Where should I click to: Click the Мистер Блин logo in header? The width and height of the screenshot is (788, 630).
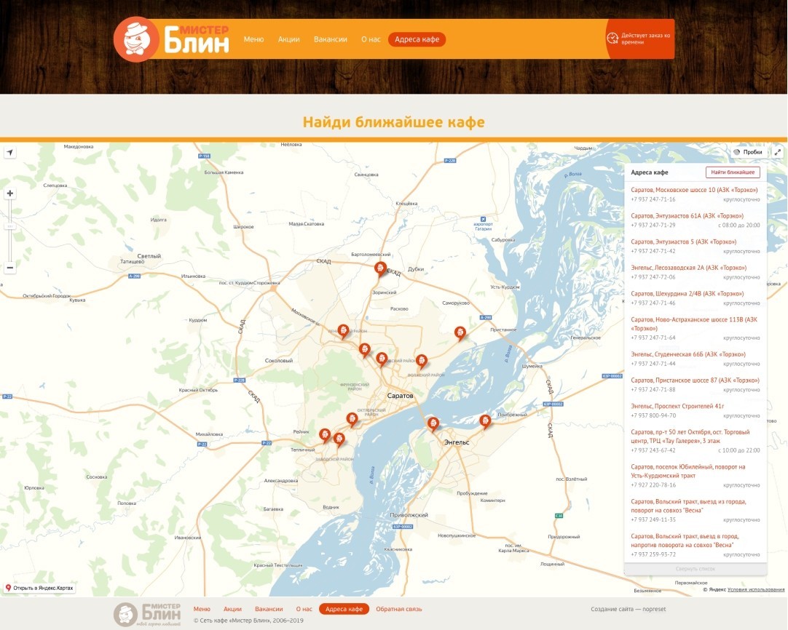point(172,39)
